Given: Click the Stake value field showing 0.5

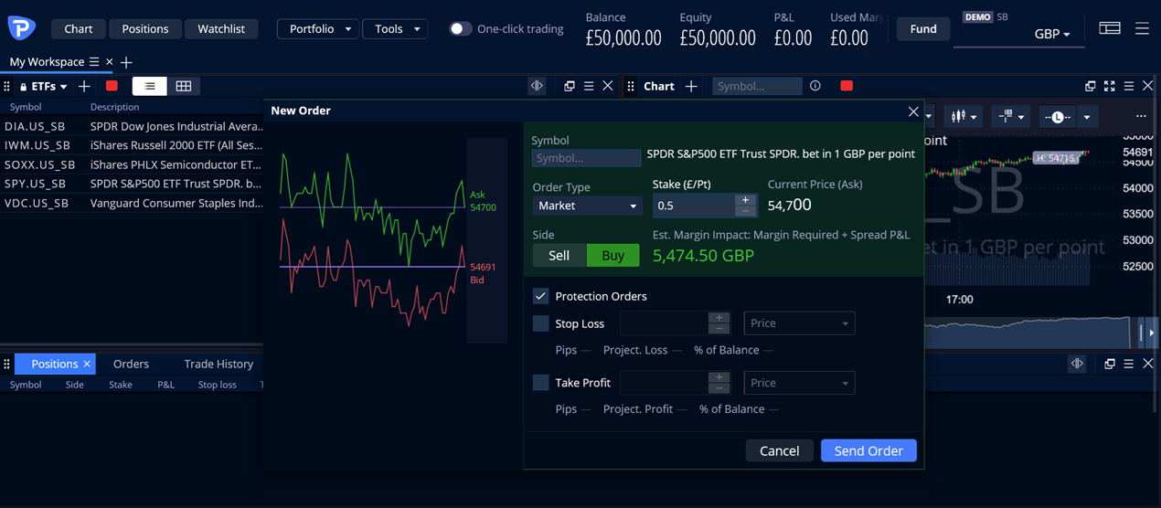Looking at the screenshot, I should pos(694,206).
